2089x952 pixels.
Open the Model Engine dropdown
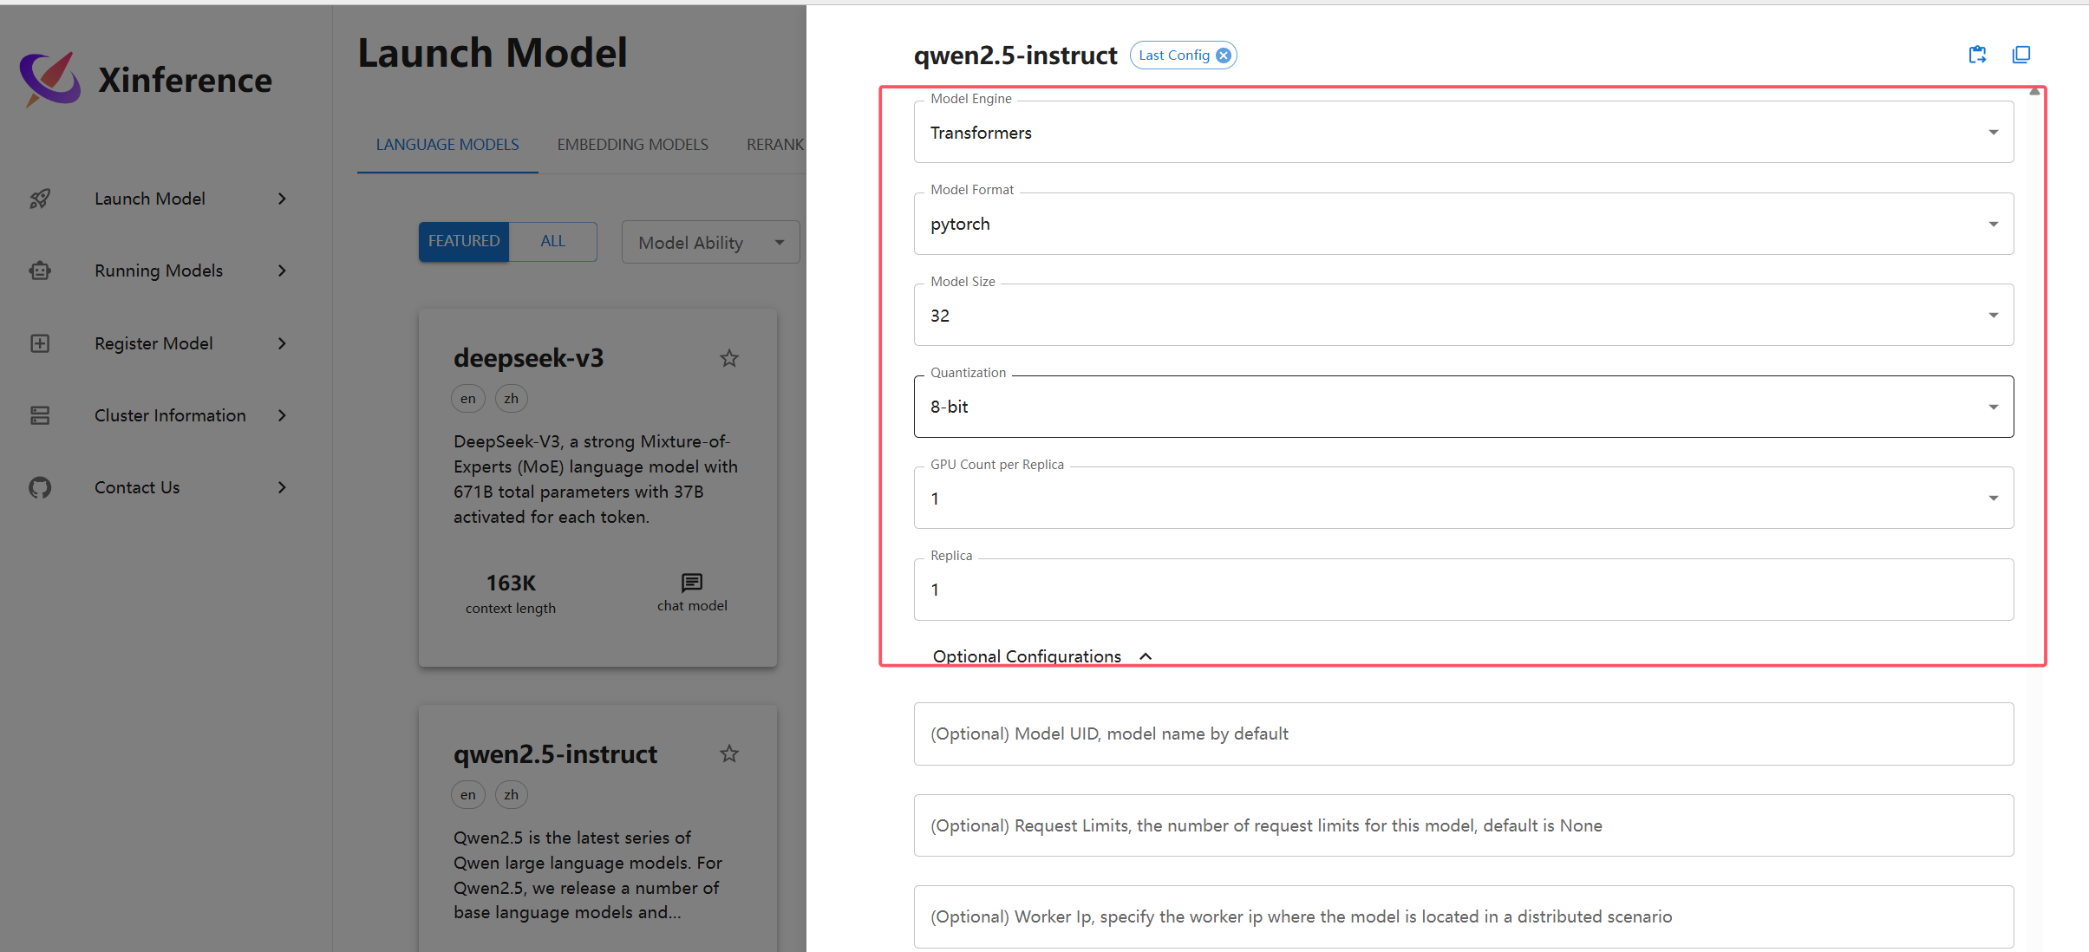click(1463, 133)
